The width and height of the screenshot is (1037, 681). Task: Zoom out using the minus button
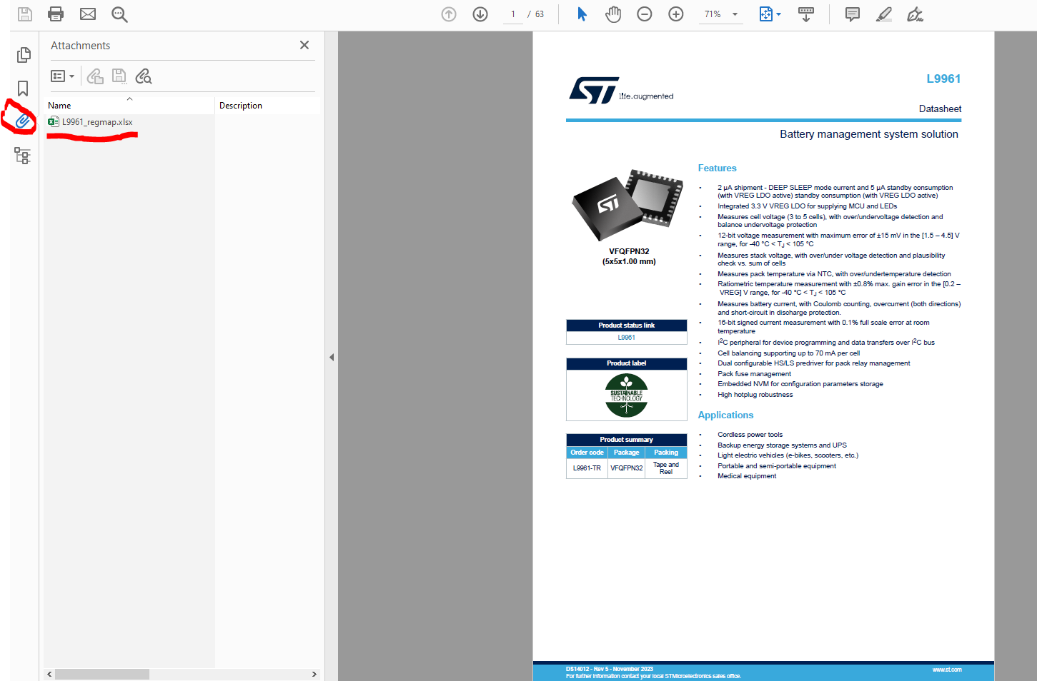point(644,14)
